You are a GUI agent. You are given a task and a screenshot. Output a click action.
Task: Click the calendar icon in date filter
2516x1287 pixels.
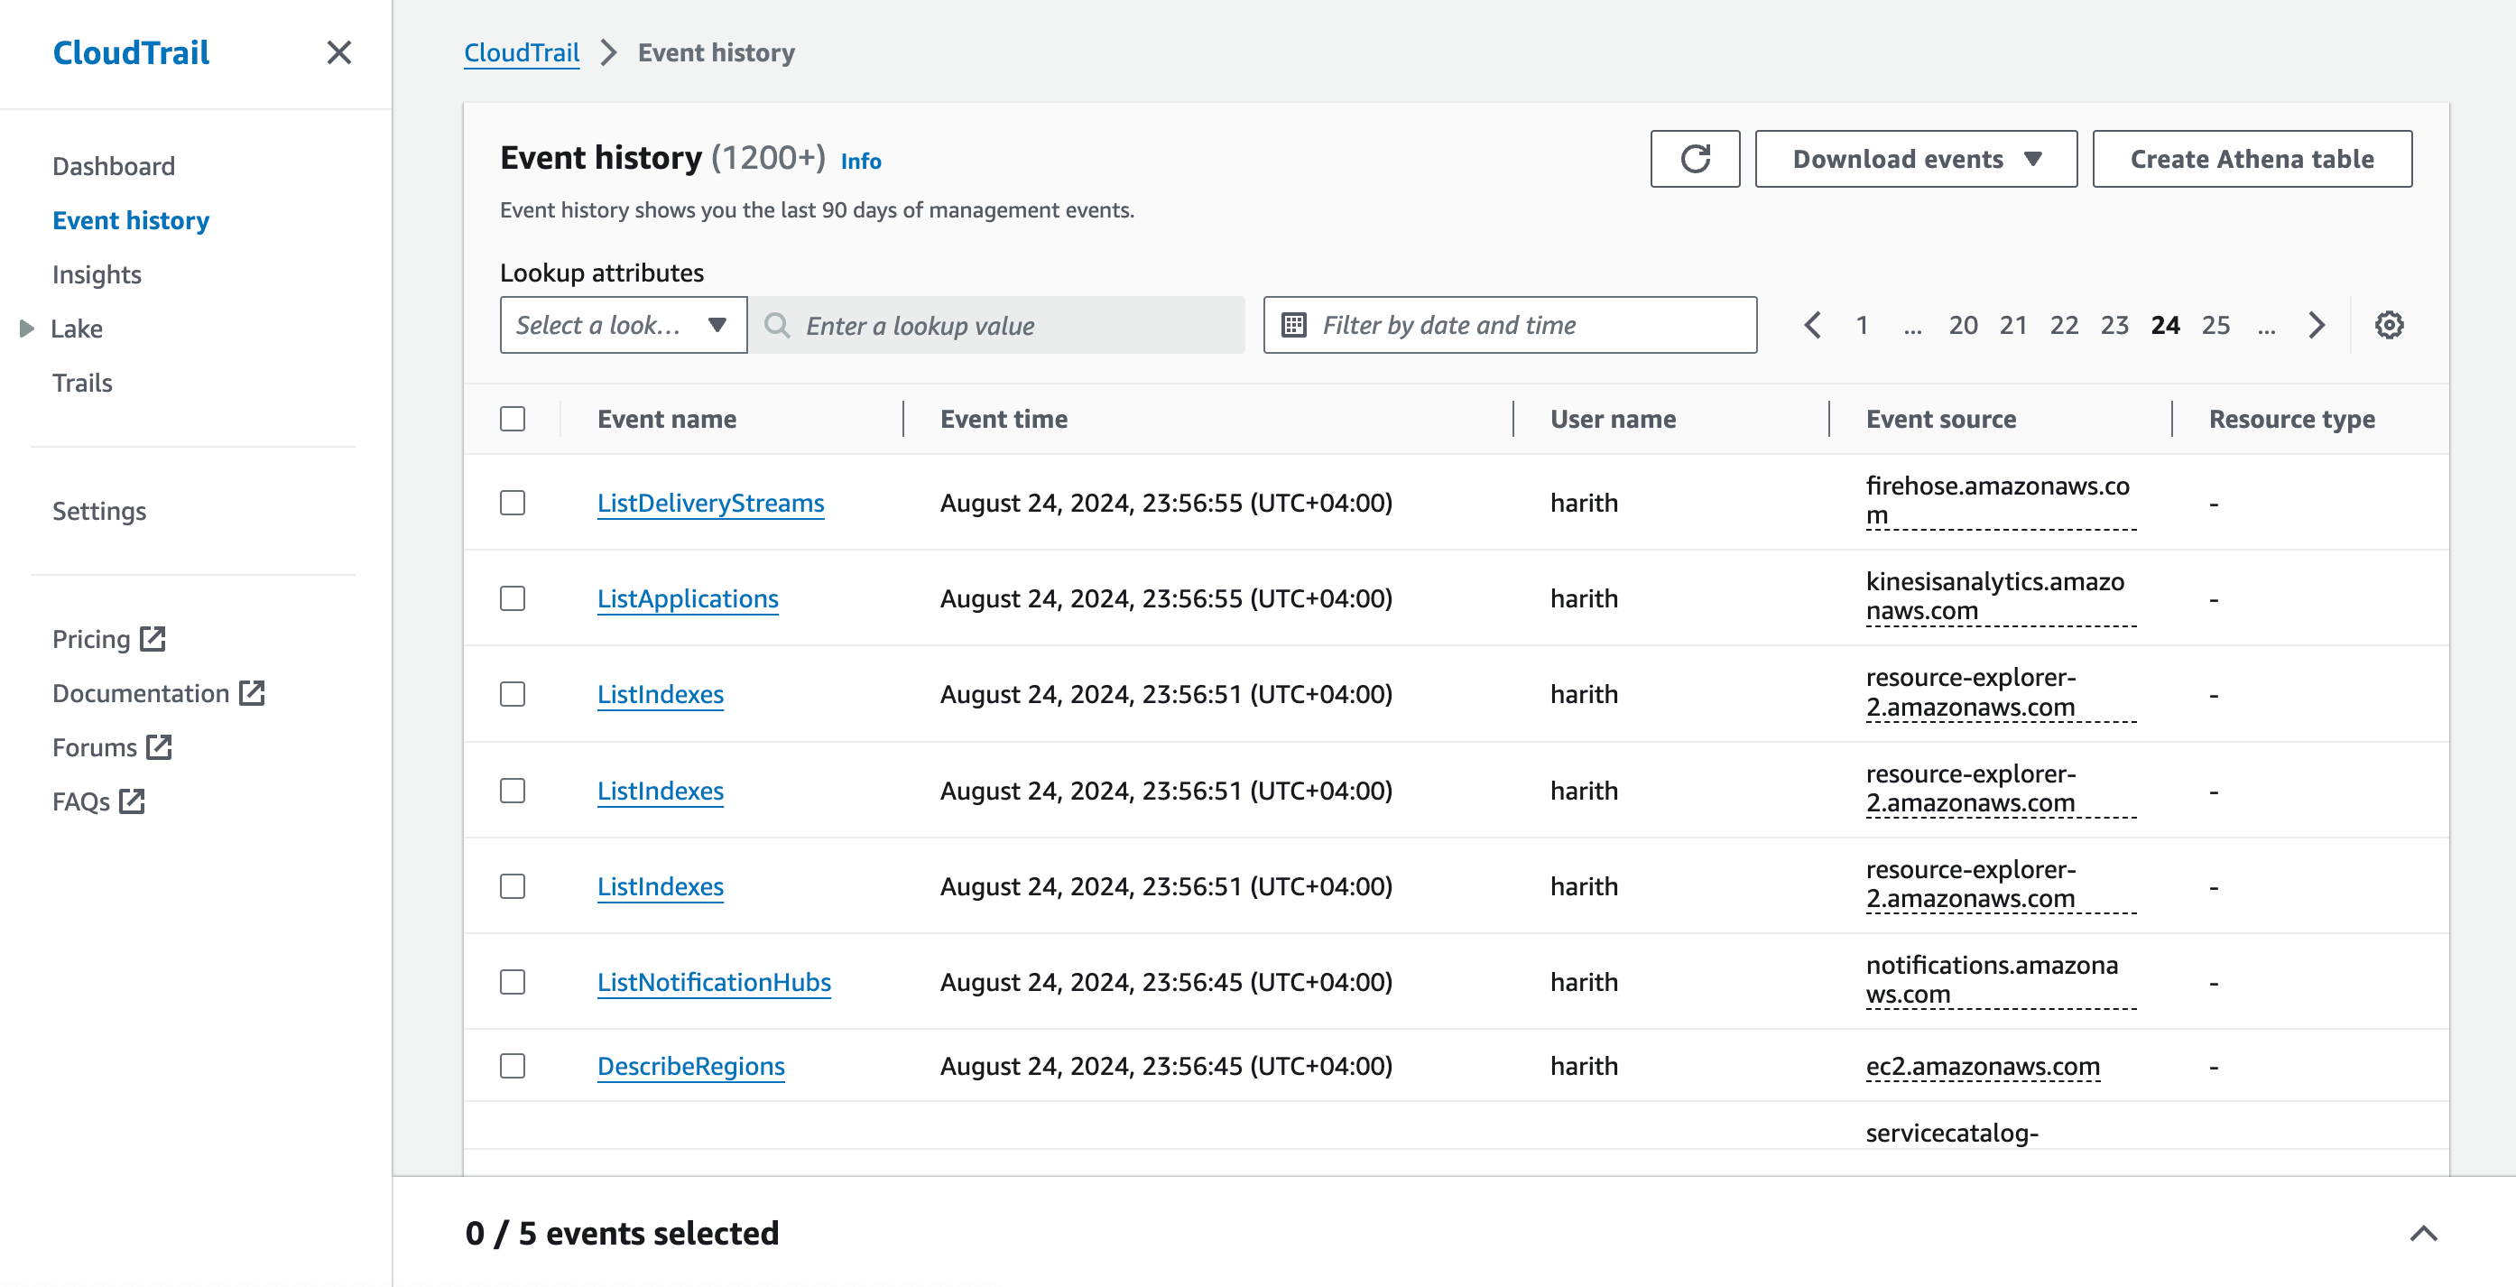(1293, 325)
